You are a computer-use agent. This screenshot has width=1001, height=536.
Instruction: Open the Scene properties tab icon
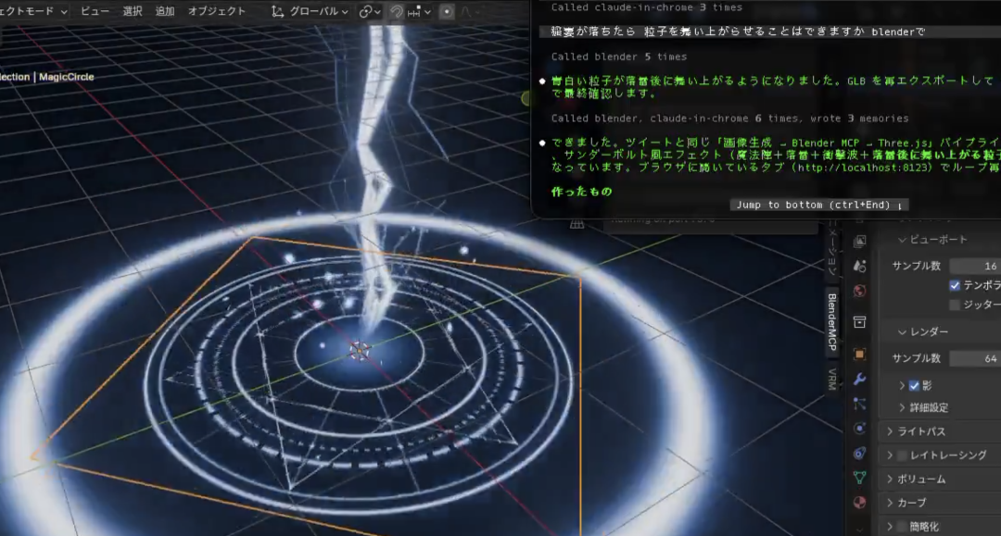[860, 266]
